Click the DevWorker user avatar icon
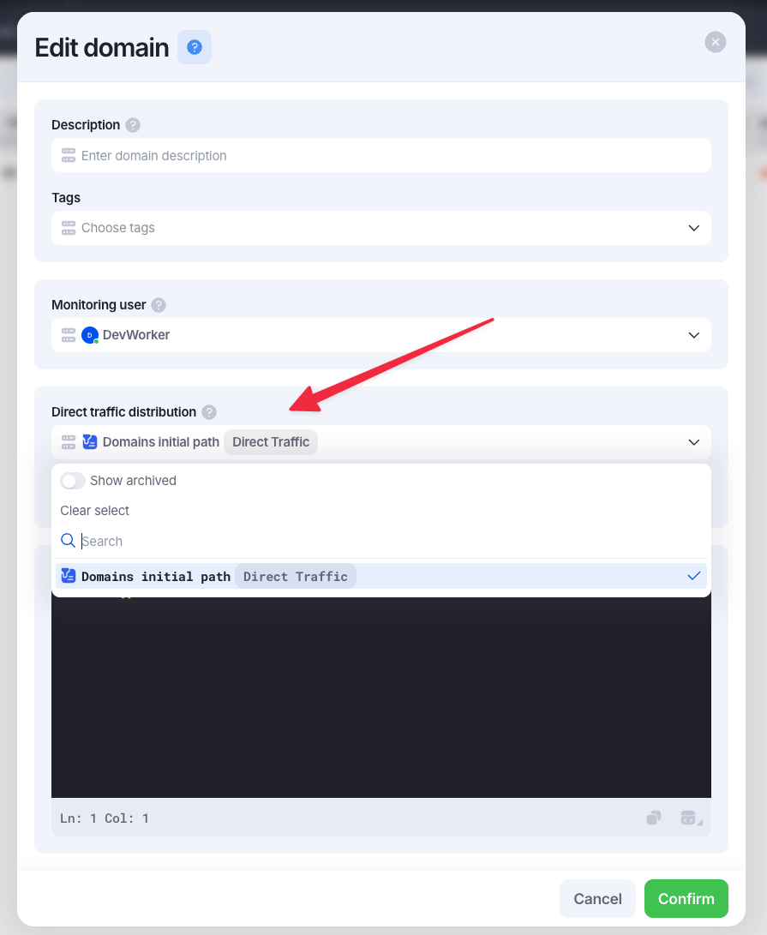The image size is (767, 935). coord(89,335)
